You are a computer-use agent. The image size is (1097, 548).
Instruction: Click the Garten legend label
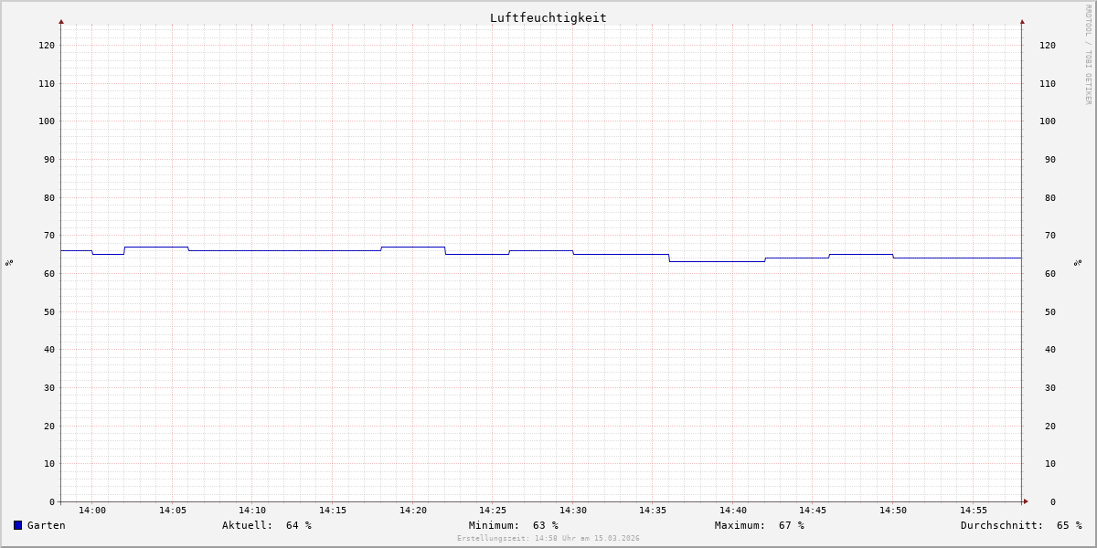[x=47, y=525]
